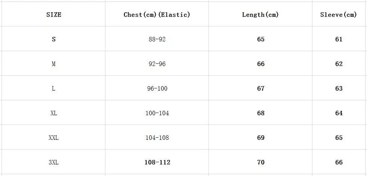Click the 104-108 chest cell
The image size is (367, 176).
coord(157,137)
